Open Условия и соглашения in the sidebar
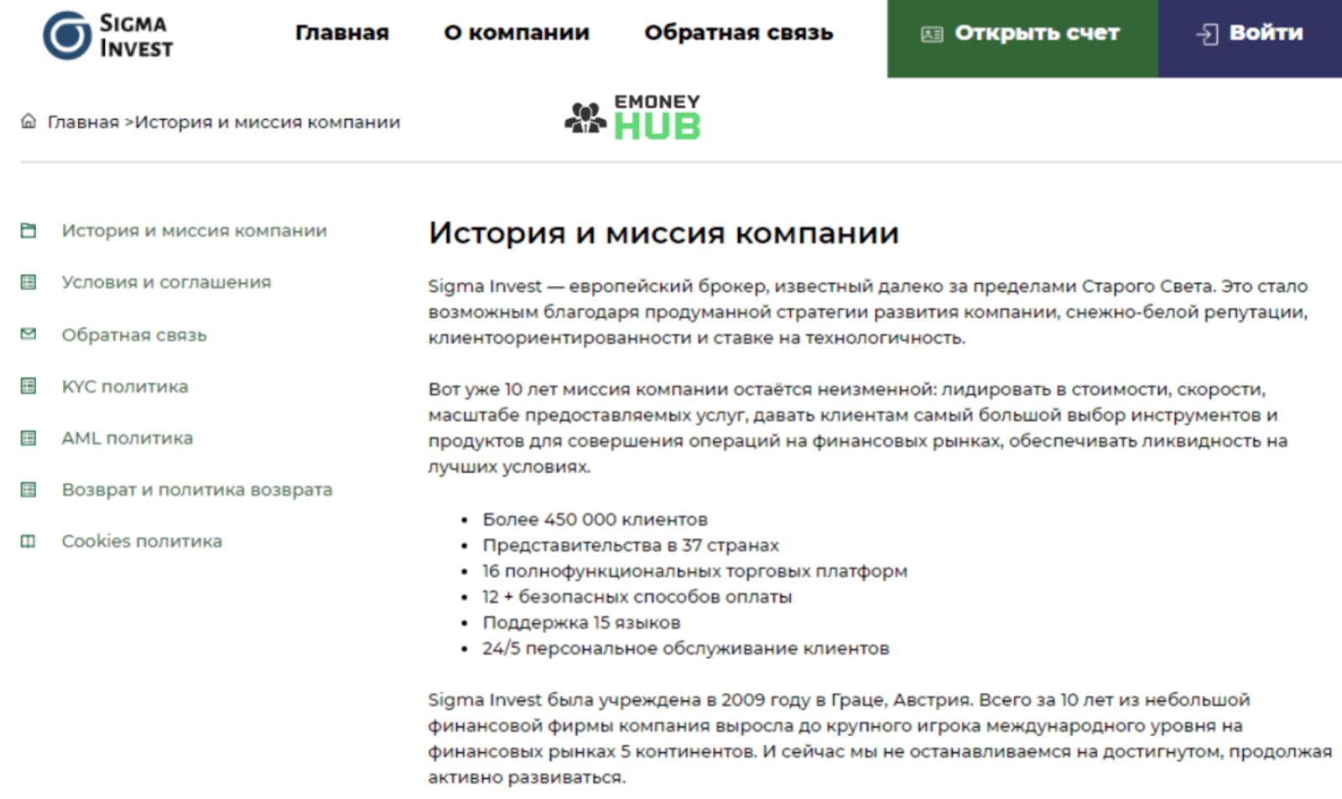 point(166,283)
